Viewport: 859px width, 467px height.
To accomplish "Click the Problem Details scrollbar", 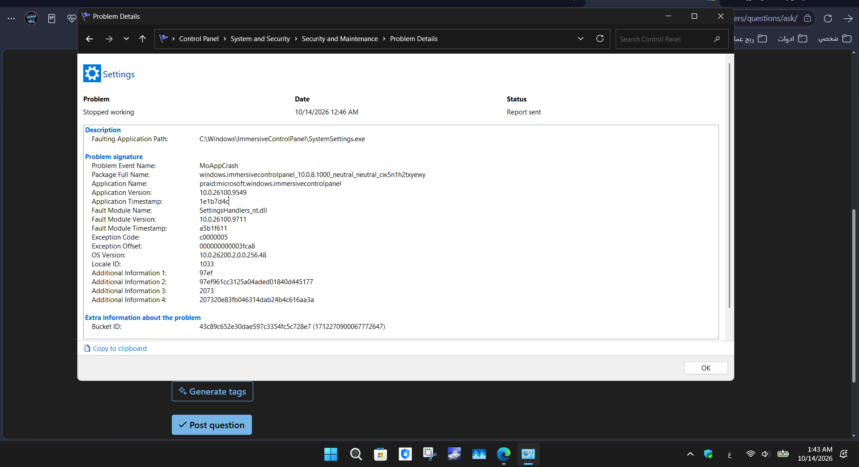I will coord(729,185).
